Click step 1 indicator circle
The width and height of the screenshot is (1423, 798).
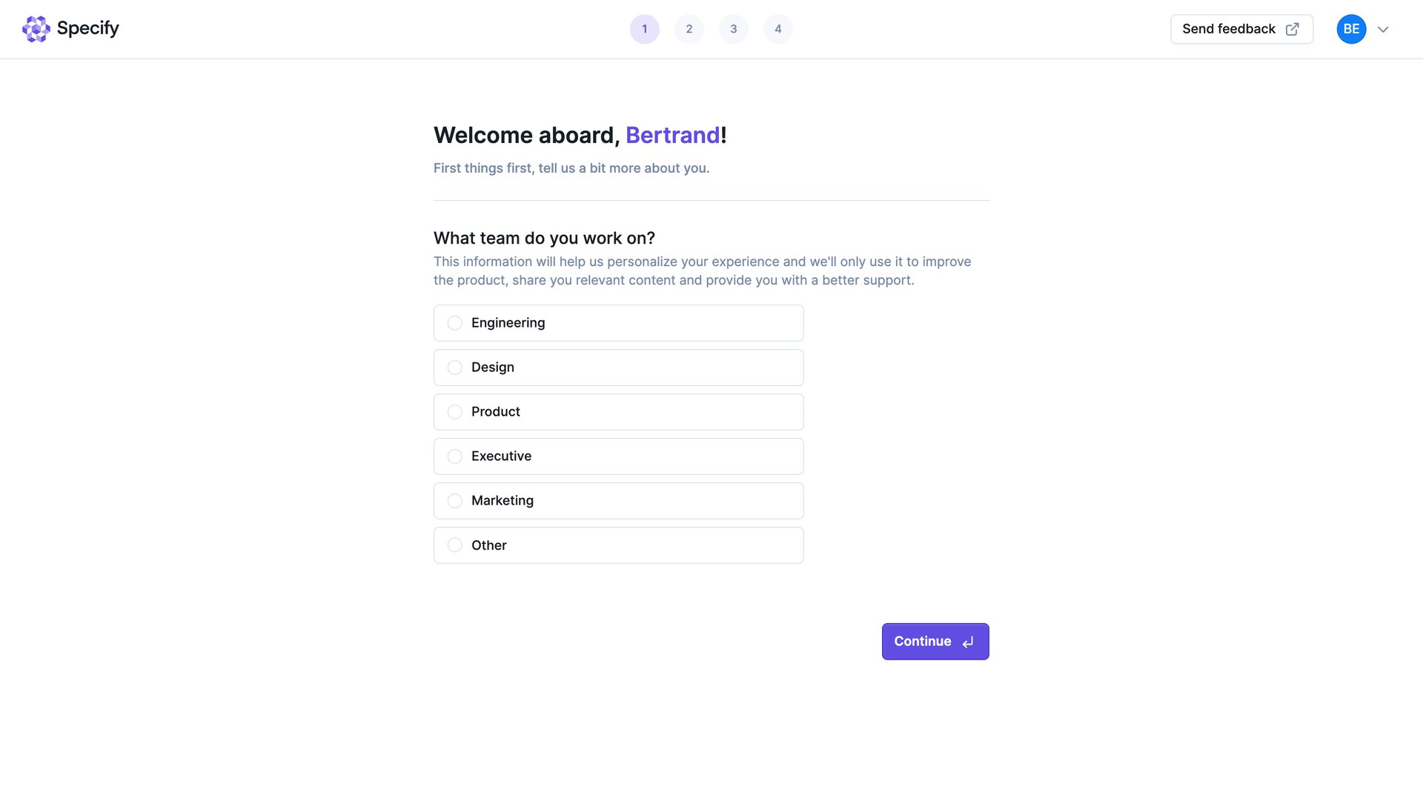pos(645,29)
